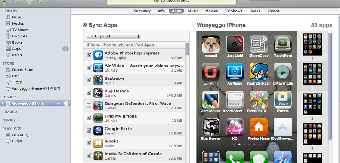The image size is (340, 163).
Task: Select home screen page 3 thumbnail
Action: pyautogui.click(x=312, y=104)
